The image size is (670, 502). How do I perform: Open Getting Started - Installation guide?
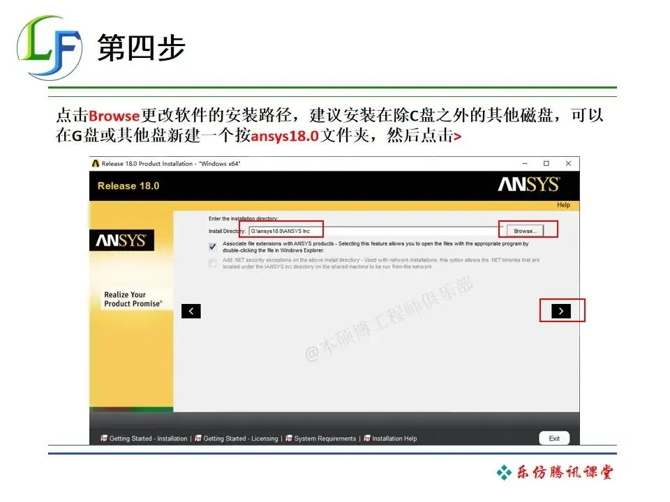tap(148, 439)
